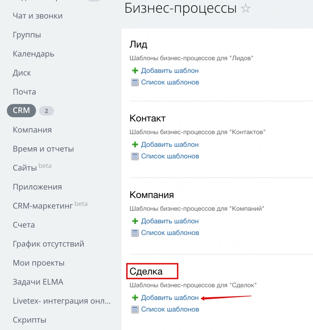Click the template list icon under Лид
Image resolution: width=313 pixels, height=330 pixels.
pyautogui.click(x=135, y=82)
